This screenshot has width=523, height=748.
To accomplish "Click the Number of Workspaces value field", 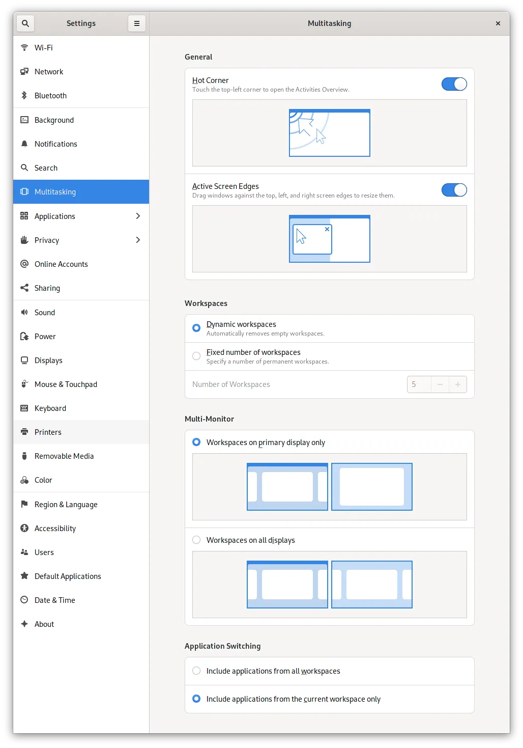I will (419, 384).
